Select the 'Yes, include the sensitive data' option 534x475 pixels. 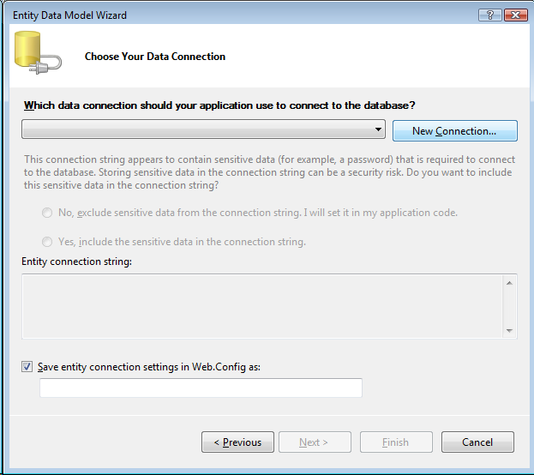[x=46, y=242]
